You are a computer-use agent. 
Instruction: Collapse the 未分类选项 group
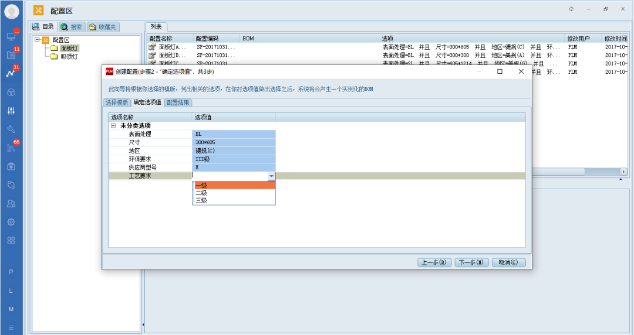113,126
